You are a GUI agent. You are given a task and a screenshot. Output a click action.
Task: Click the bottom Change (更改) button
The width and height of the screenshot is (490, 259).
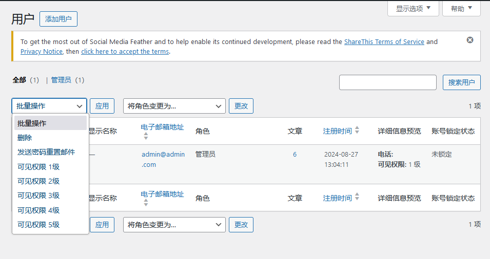coord(241,225)
